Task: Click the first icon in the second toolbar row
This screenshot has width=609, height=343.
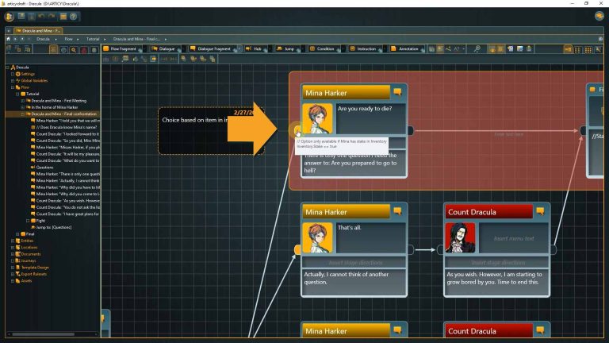Action: (106, 59)
